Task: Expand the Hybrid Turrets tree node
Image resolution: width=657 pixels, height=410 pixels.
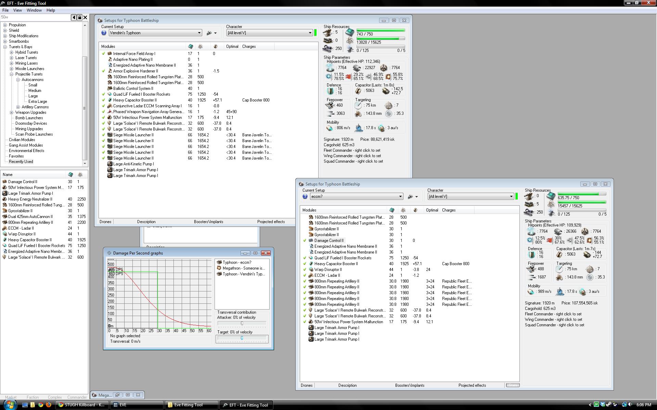Action: pos(12,52)
